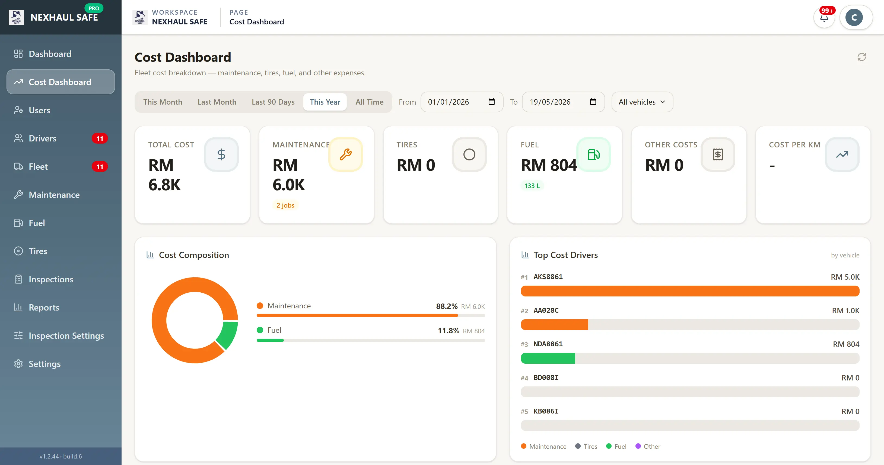Open the Drivers page from sidebar
Viewport: 884px width, 465px height.
61,138
